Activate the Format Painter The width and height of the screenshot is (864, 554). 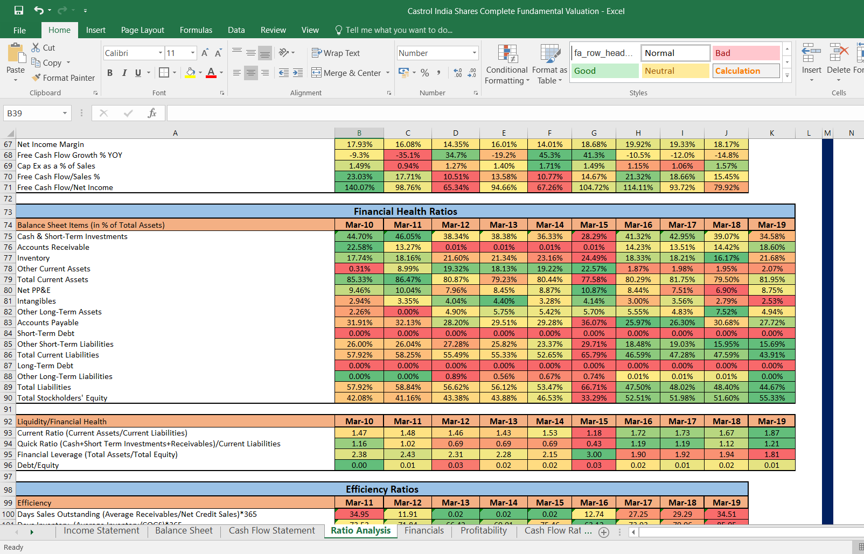63,78
